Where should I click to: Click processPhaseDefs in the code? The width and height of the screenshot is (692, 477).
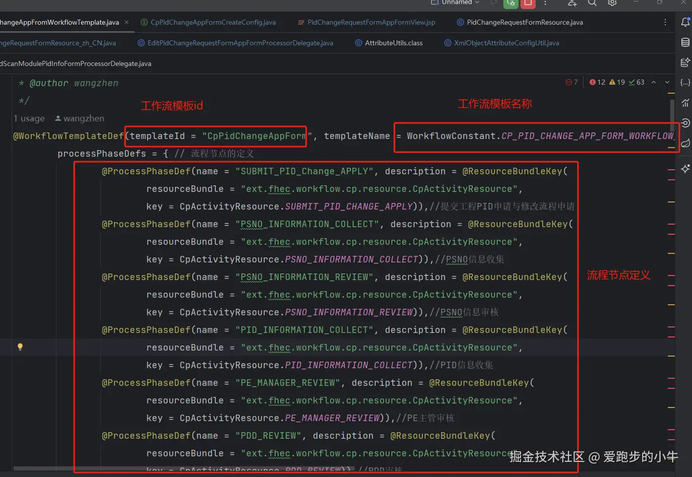point(102,154)
